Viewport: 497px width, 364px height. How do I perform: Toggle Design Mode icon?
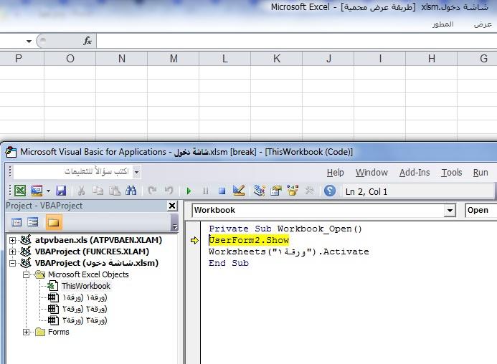tap(239, 191)
